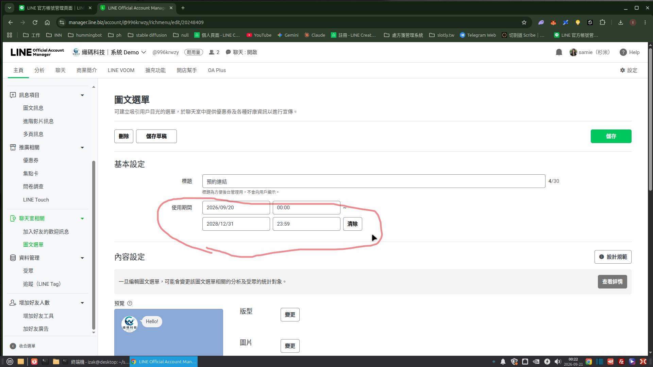Open the terminal window in taskbar
Screen dimensions: 653x367
click(x=96, y=362)
